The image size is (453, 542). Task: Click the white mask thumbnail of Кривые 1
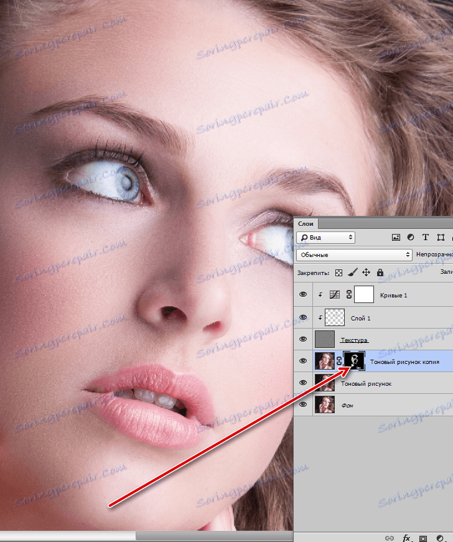364,294
